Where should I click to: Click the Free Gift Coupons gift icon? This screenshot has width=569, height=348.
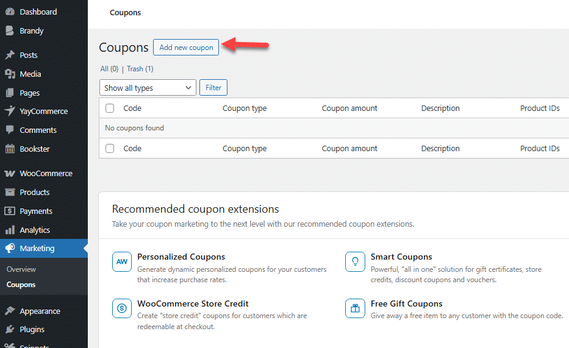coord(356,308)
